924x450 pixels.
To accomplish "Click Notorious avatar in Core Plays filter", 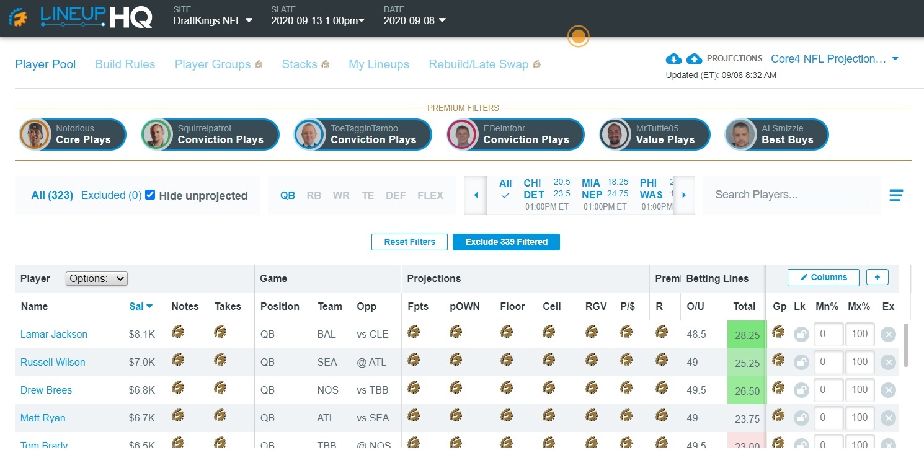I will coord(35,135).
